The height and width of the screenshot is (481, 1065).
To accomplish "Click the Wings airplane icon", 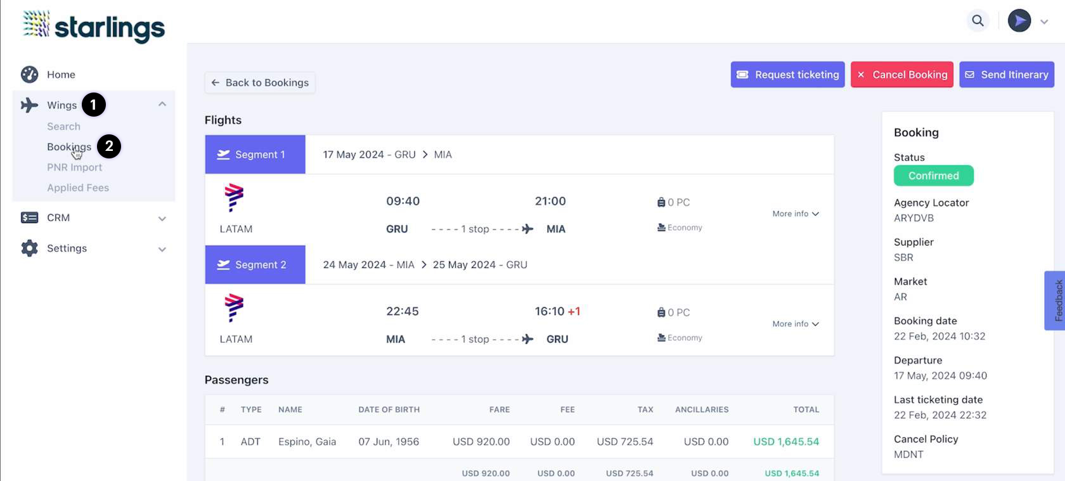I will tap(29, 105).
